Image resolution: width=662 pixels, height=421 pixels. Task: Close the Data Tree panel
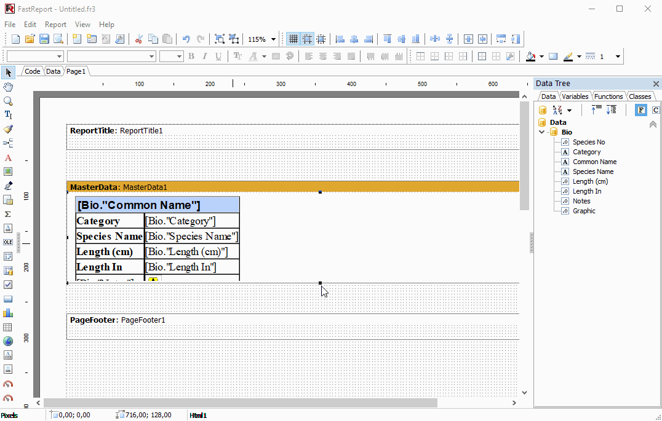[656, 84]
